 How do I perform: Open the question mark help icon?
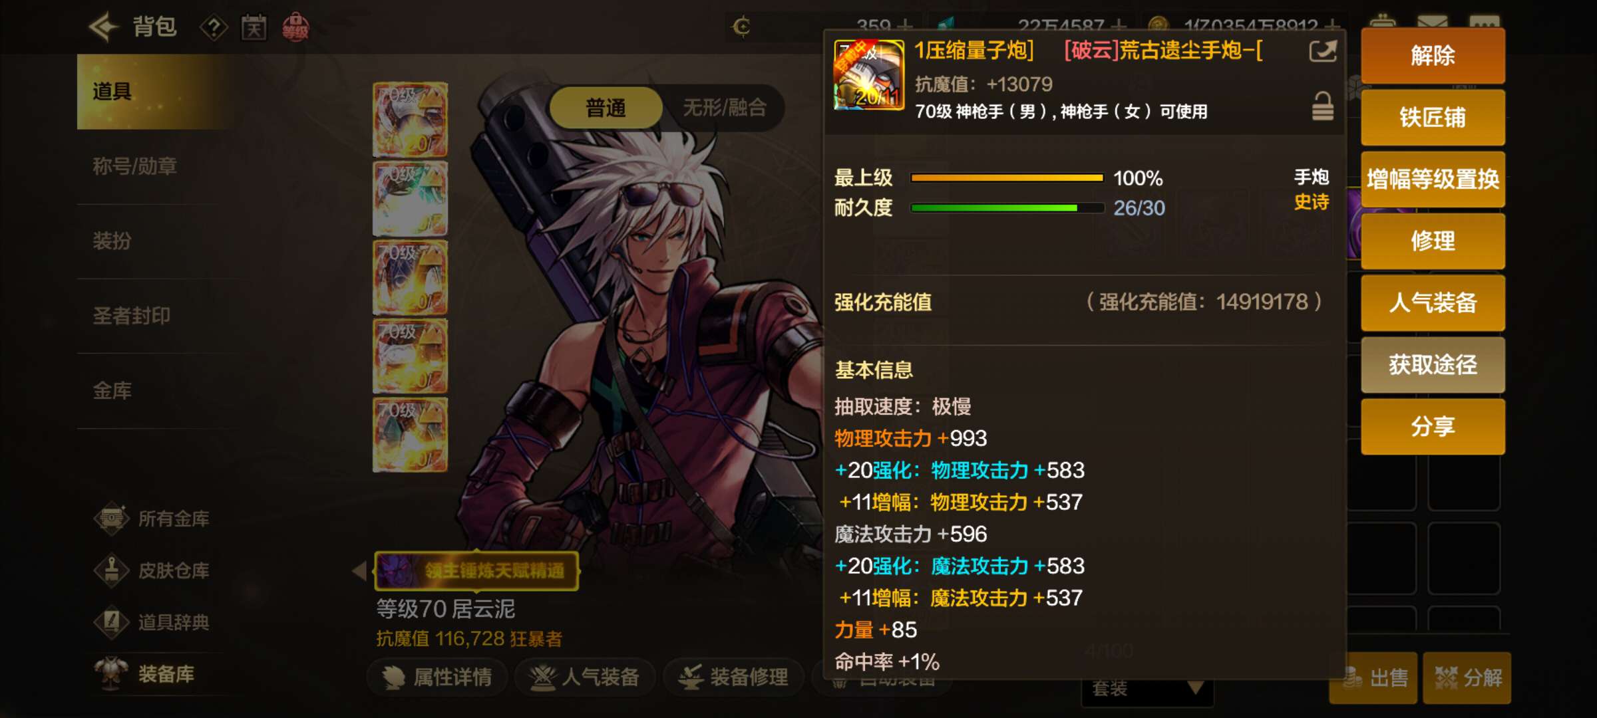tap(214, 28)
